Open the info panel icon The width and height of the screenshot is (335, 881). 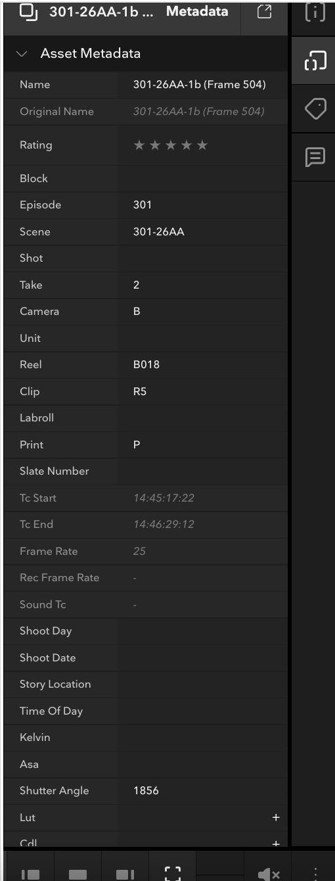tap(314, 14)
